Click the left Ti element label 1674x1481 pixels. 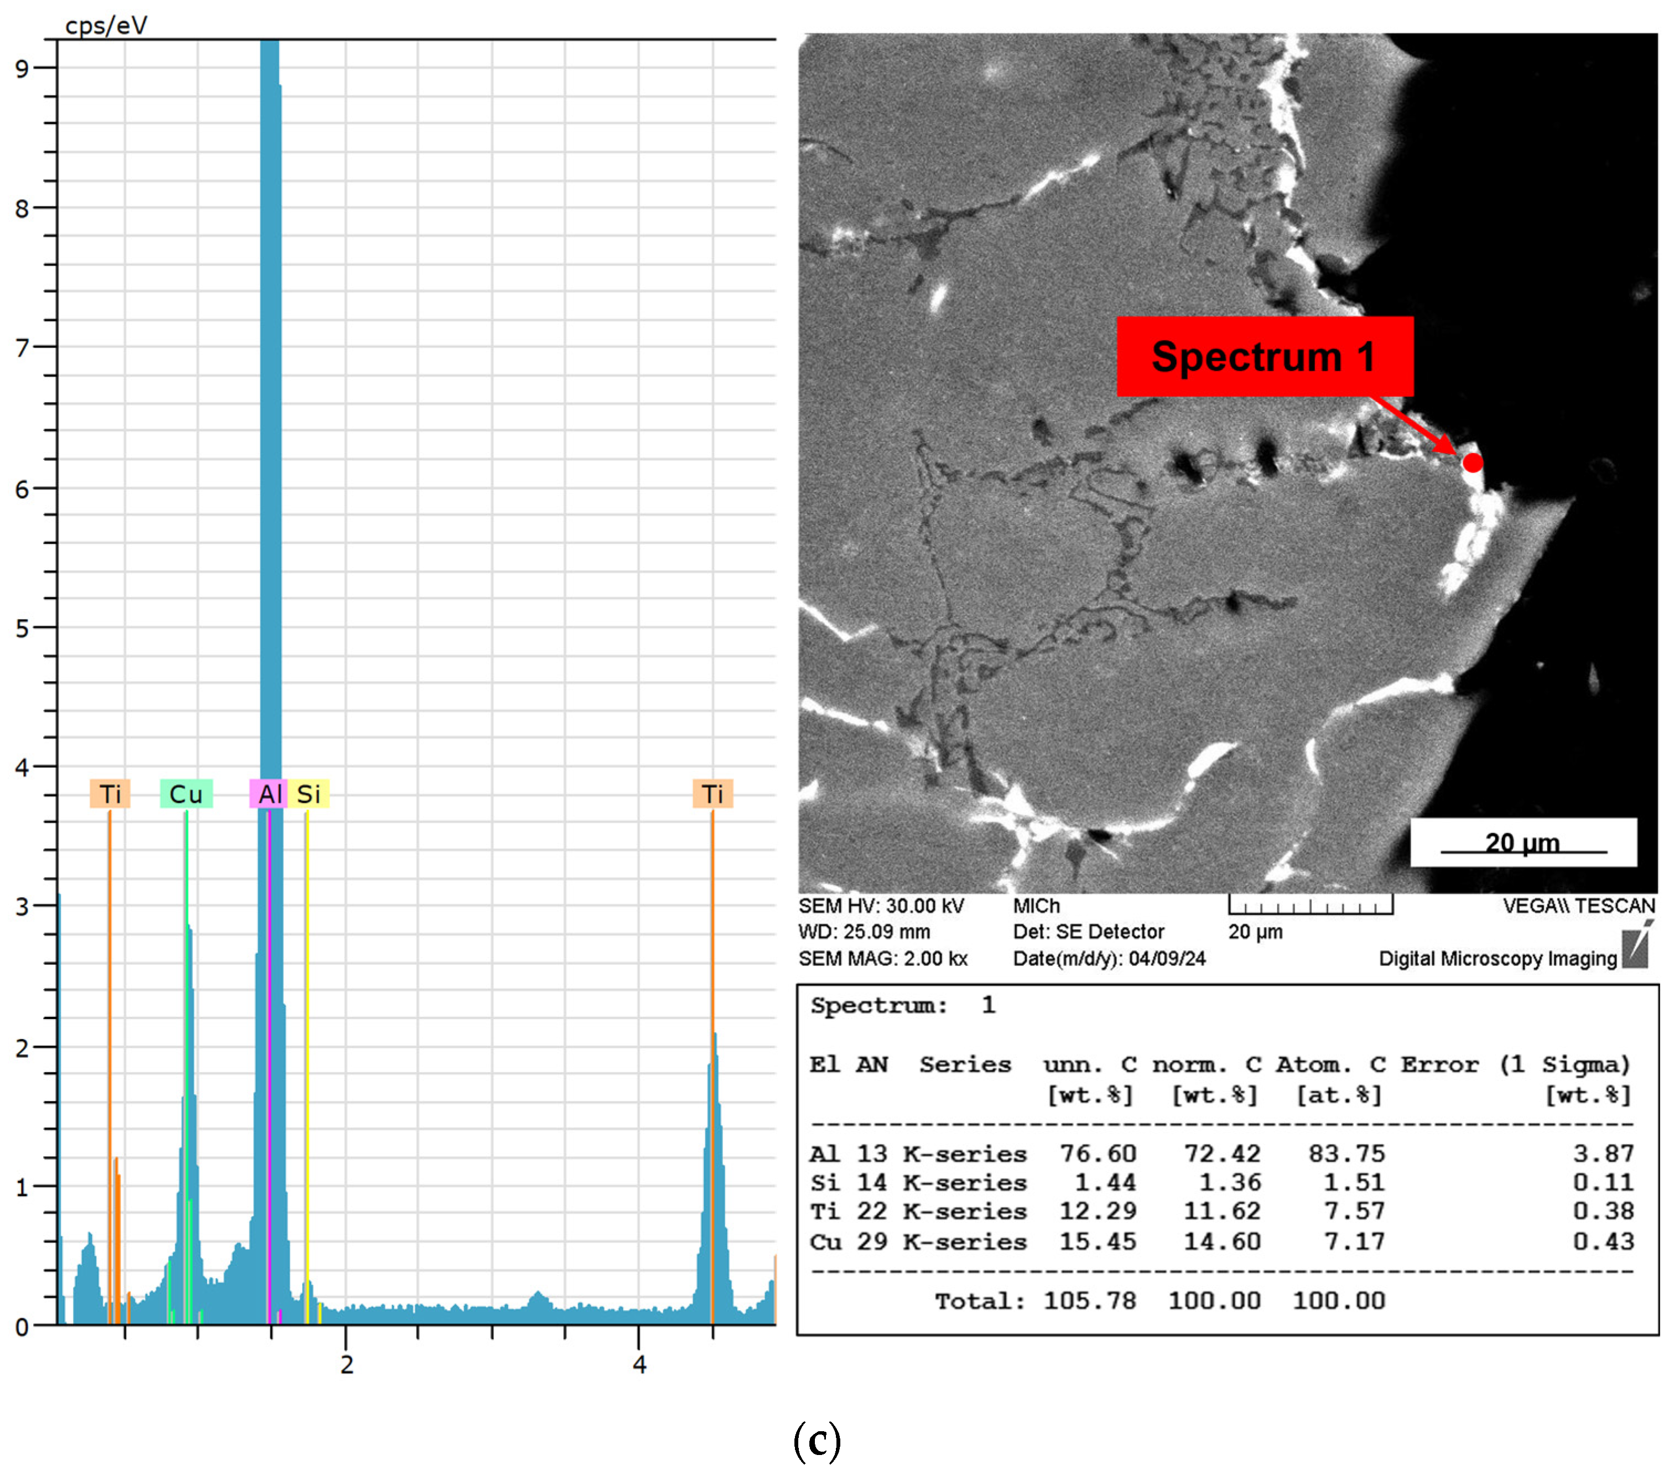(x=110, y=794)
